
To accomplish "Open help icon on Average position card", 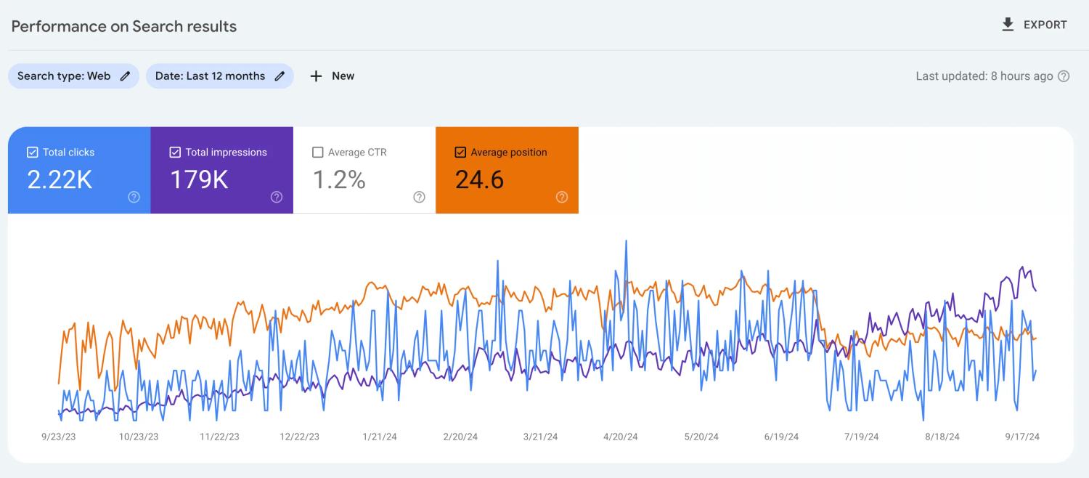I will click(x=562, y=197).
